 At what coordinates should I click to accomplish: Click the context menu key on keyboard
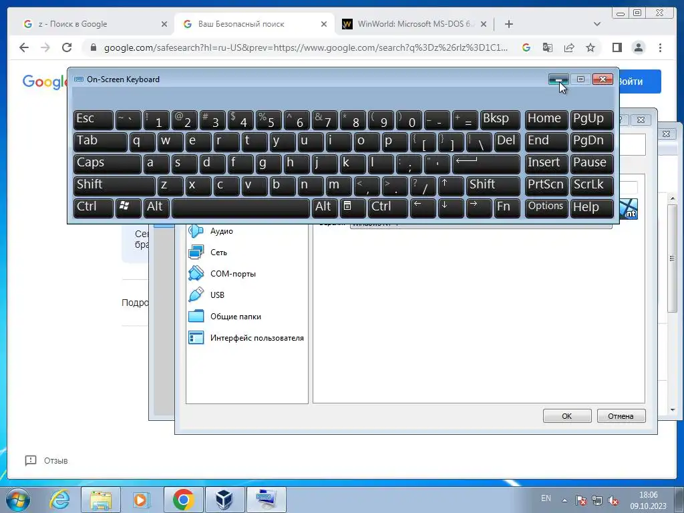coord(353,208)
